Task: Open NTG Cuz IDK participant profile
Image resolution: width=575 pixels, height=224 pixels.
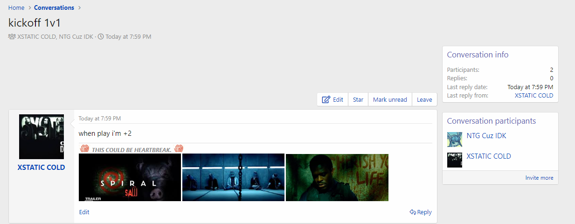Action: (486, 136)
